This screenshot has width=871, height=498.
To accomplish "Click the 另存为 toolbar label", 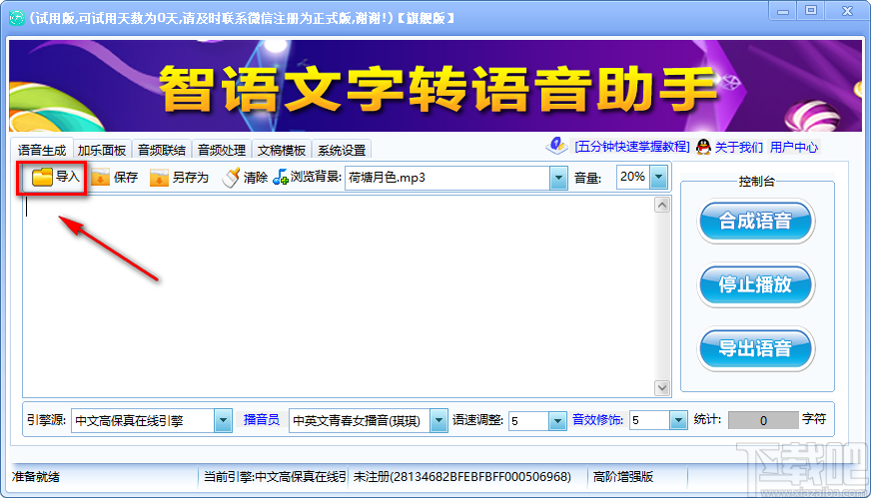I will pyautogui.click(x=191, y=178).
